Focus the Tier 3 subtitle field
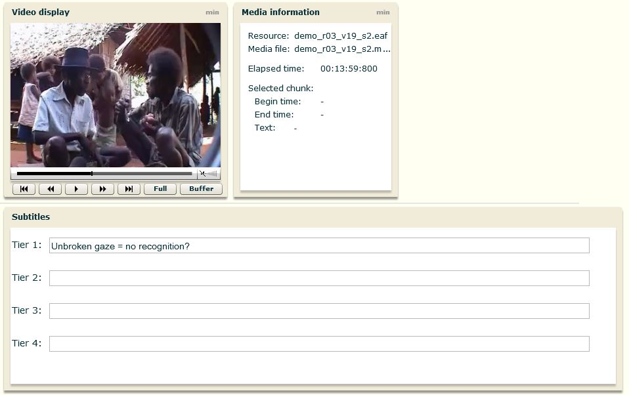Screen dimensions: 629x395 tap(319, 311)
